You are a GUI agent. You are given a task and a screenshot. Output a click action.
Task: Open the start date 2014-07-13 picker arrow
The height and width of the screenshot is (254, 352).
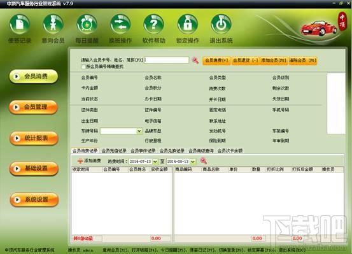[x=155, y=162]
